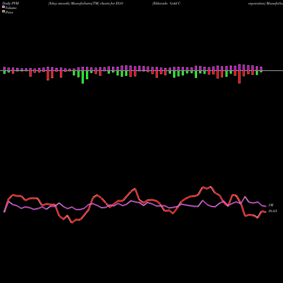Click the Volume legend color swatch
This screenshot has width=283, height=283.
click(3, 7)
